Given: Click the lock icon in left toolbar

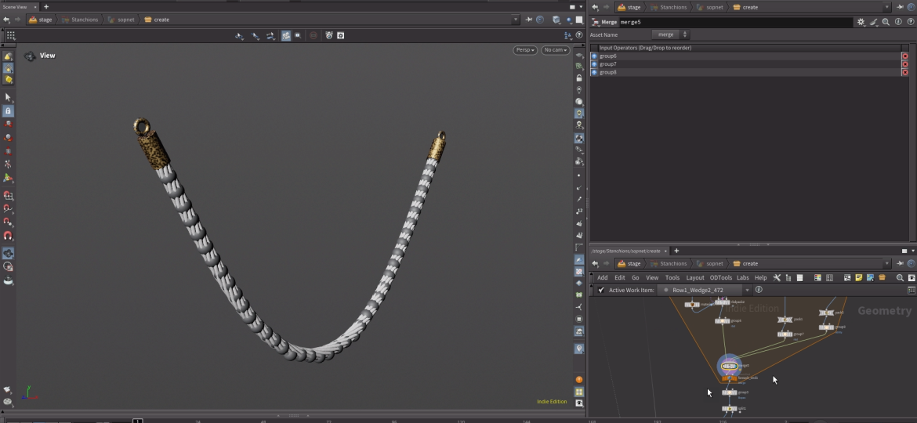Looking at the screenshot, I should [8, 111].
